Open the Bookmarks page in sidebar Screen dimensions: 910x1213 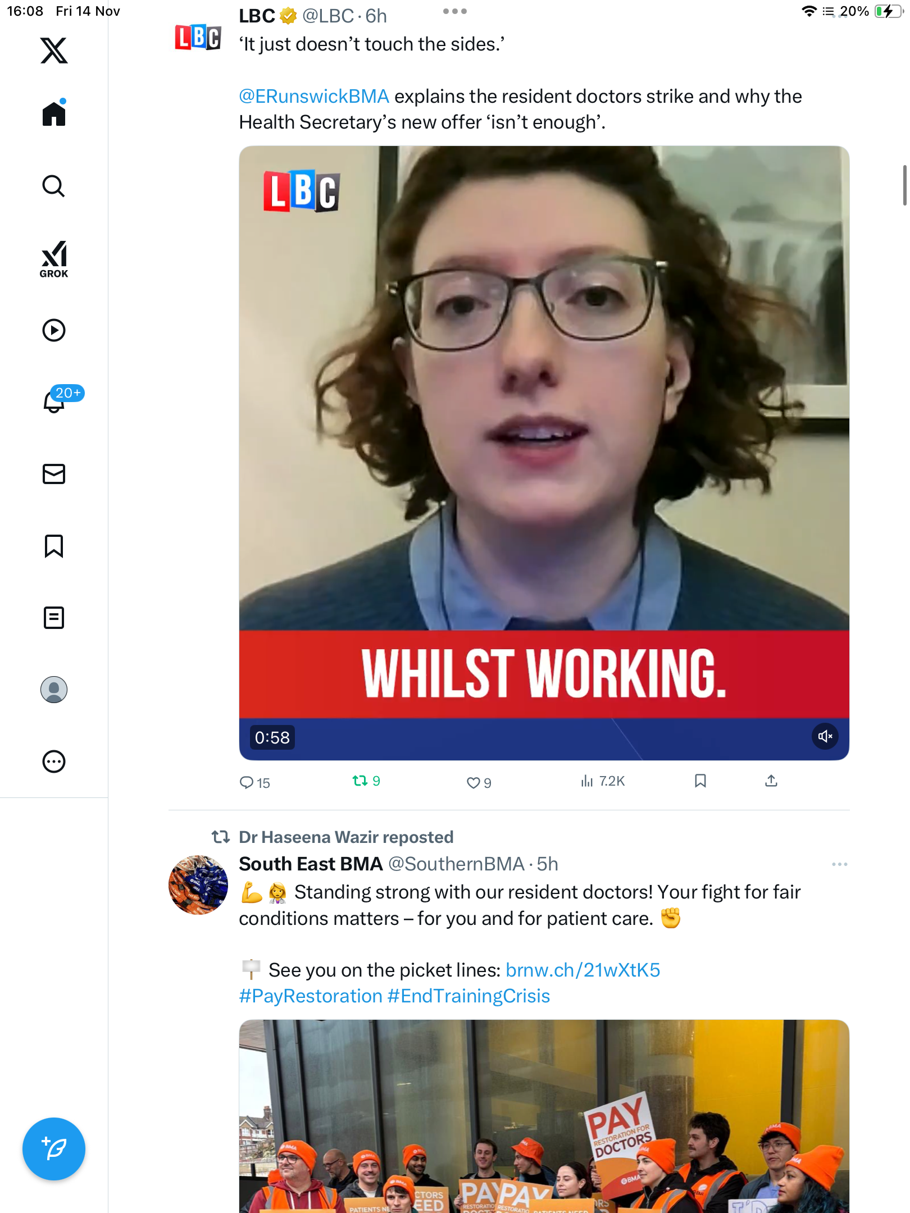click(x=54, y=546)
